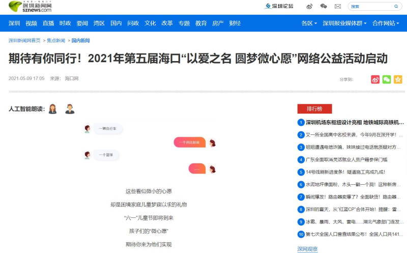
Task: Select the male AI voice reader avatar
Action: coord(70,109)
